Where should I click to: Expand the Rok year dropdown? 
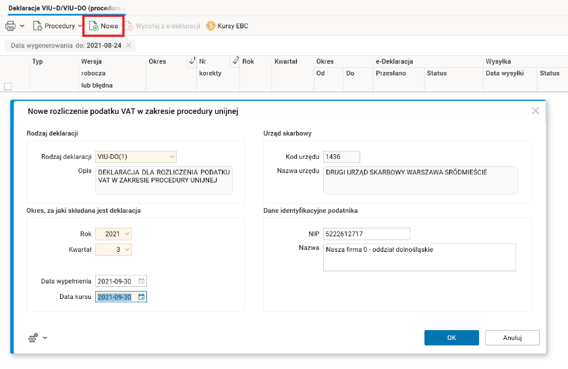(x=127, y=234)
